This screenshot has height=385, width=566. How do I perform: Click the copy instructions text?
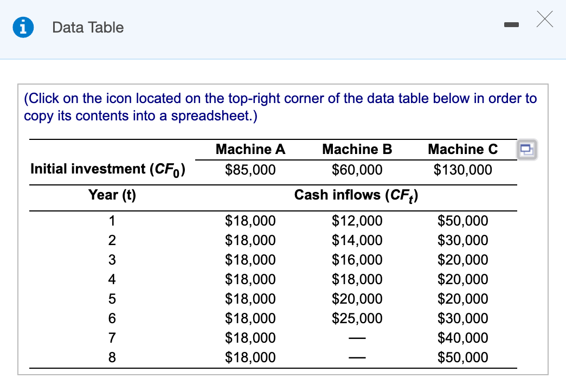pyautogui.click(x=280, y=107)
